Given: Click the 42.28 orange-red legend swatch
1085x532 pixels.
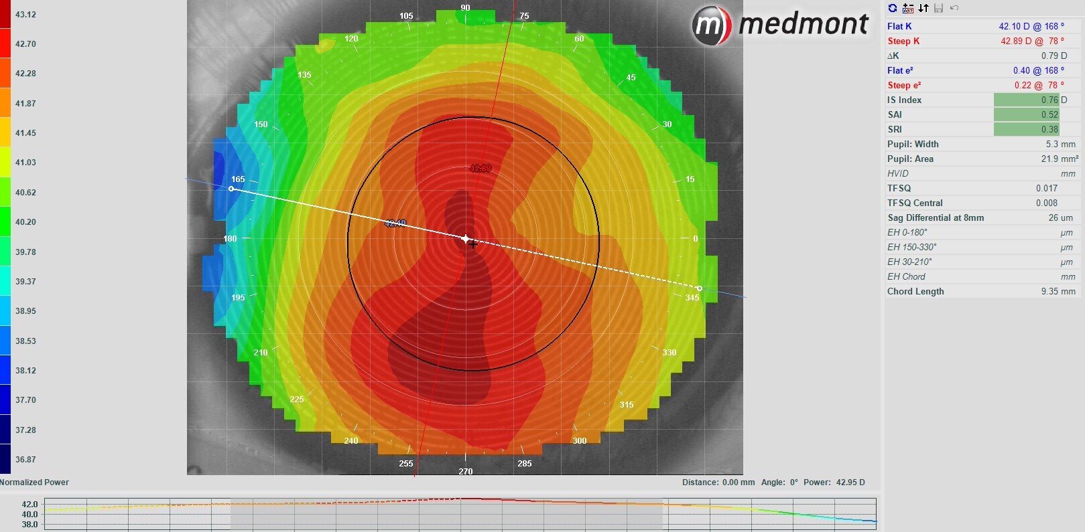Looking at the screenshot, I should pyautogui.click(x=5, y=73).
